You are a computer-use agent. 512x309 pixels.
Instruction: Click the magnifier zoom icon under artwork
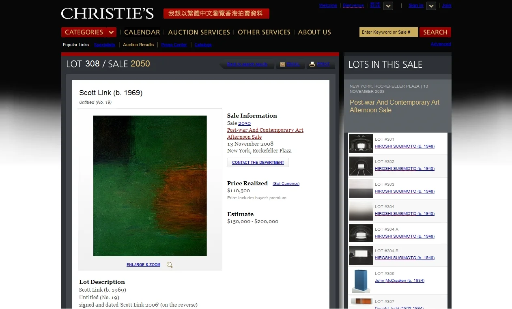point(170,265)
